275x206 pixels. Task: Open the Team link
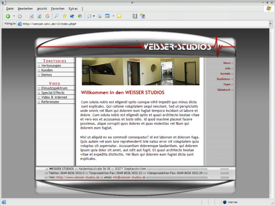pyautogui.click(x=228, y=85)
